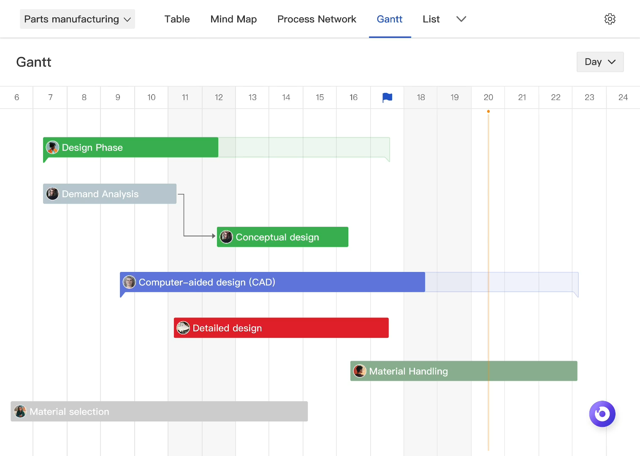Expand more views chevron after List
Image resolution: width=640 pixels, height=456 pixels.
(x=461, y=19)
